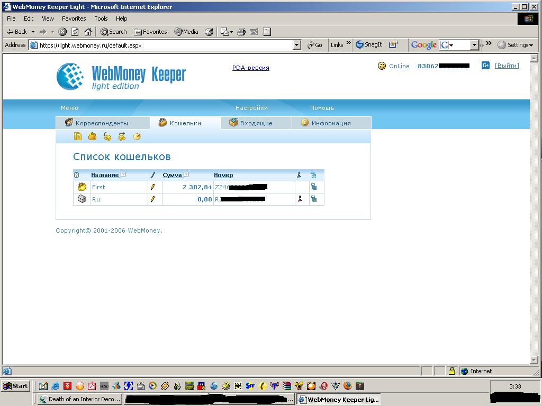Click the Выйти logout link
Viewport: 542px width, 406px height.
click(507, 66)
